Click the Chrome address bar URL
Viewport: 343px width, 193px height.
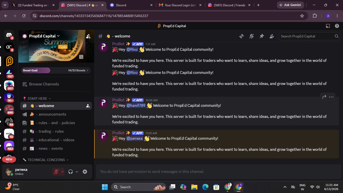[x=94, y=16]
